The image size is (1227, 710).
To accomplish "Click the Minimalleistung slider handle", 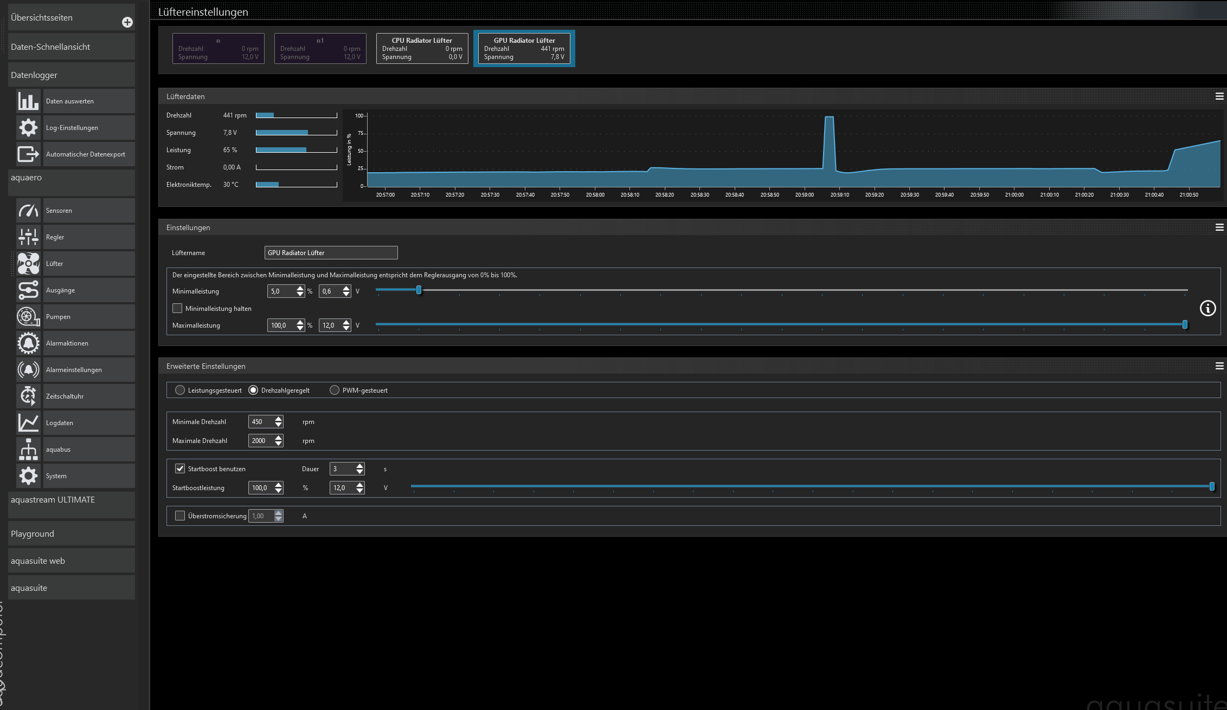I will click(x=419, y=290).
